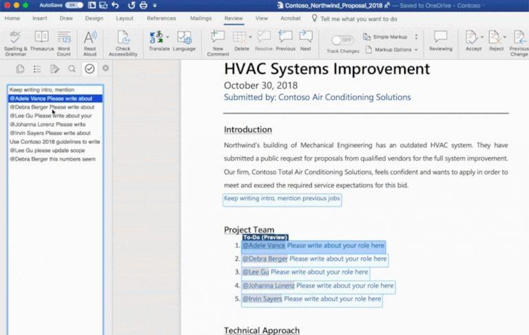Screen dimensions: 529x335
Task: Print the document from title bar
Action: coord(143,5)
